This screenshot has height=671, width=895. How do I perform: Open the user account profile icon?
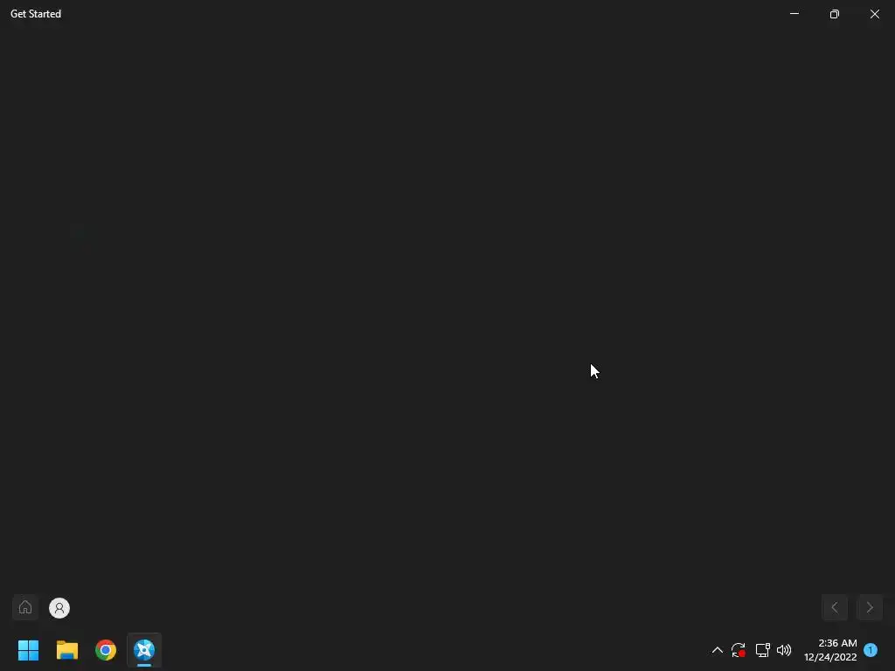[59, 608]
